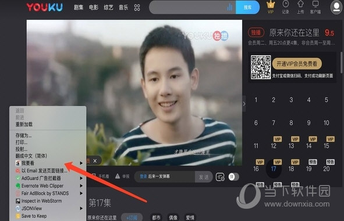The height and width of the screenshot is (221, 344).
Task: Open the 综艺 navigation tab
Action: pos(108,8)
